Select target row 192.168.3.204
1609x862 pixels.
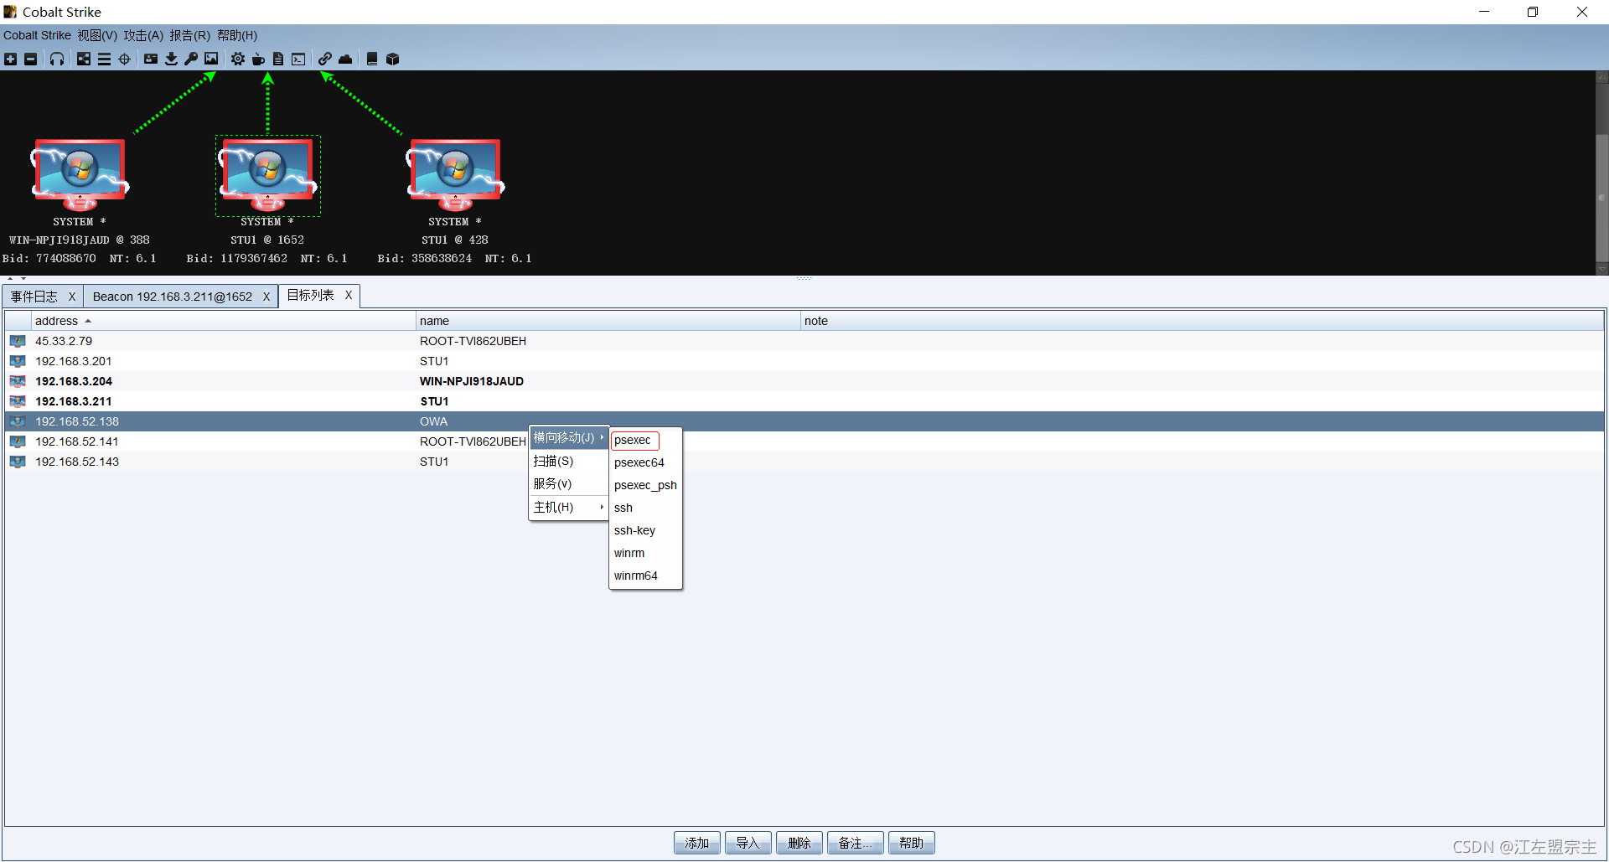804,381
